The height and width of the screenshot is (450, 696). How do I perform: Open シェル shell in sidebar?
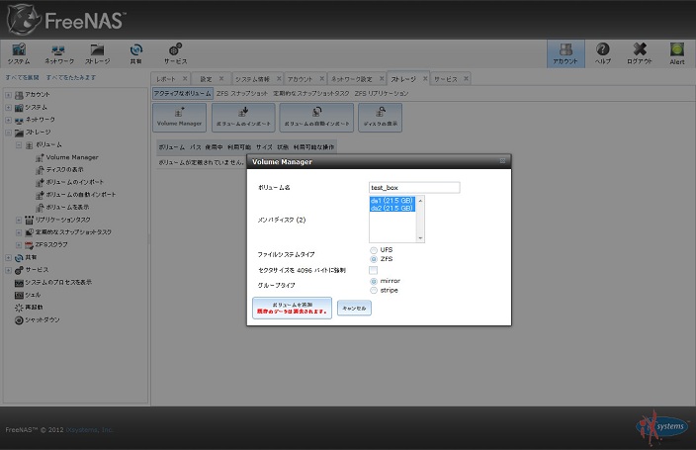click(27, 295)
